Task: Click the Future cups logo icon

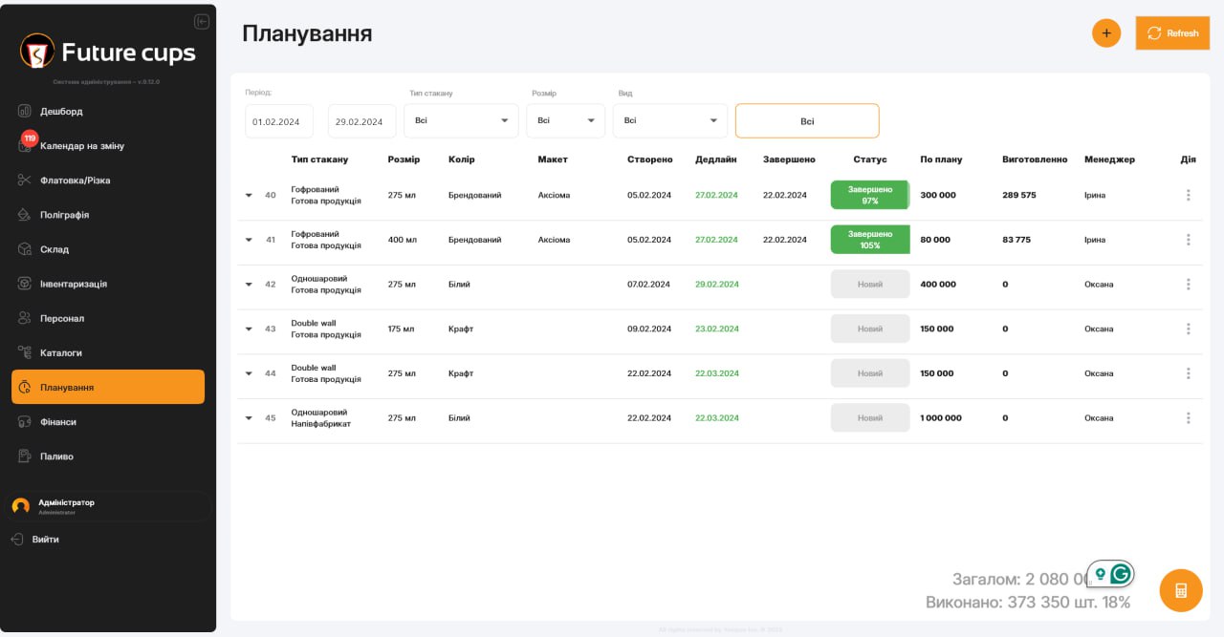Action: 37,51
